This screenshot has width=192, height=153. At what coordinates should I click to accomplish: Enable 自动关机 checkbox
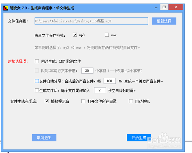pos(131,101)
